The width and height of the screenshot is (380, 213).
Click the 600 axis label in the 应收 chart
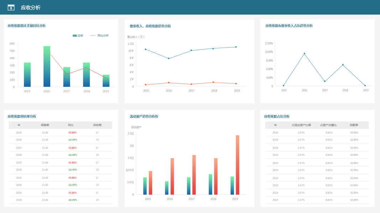click(x=12, y=43)
